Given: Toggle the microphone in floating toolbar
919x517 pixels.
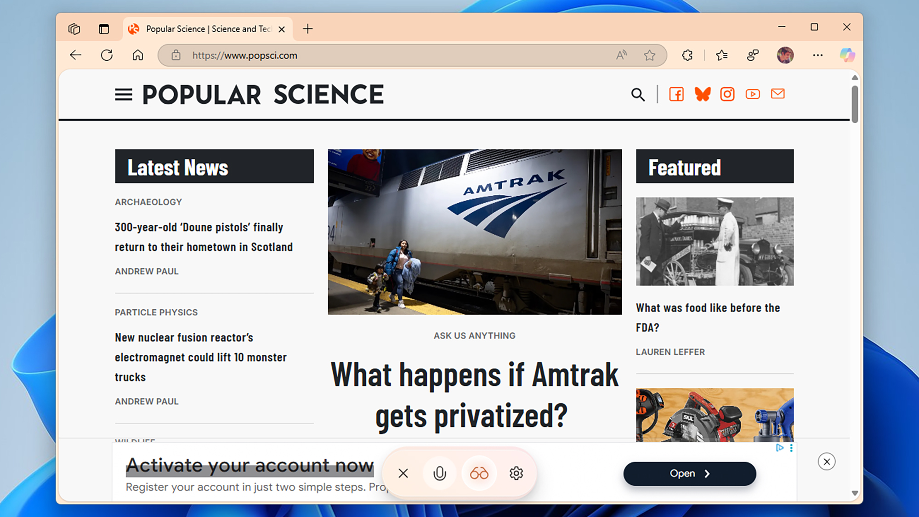Looking at the screenshot, I should click(440, 473).
